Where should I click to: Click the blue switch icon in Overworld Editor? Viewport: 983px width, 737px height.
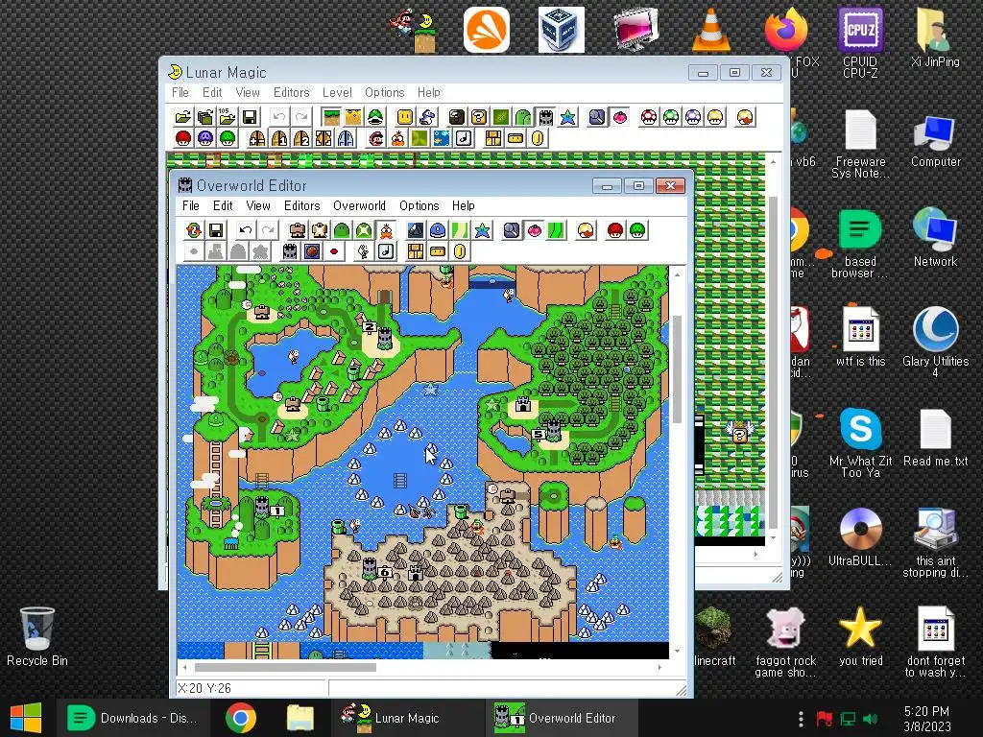click(x=438, y=230)
